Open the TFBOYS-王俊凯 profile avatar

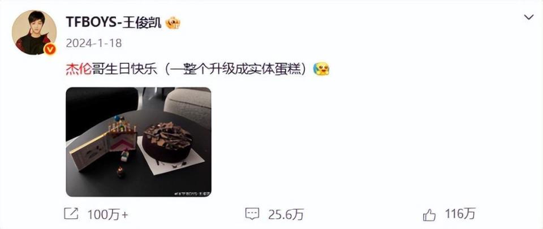tap(34, 33)
